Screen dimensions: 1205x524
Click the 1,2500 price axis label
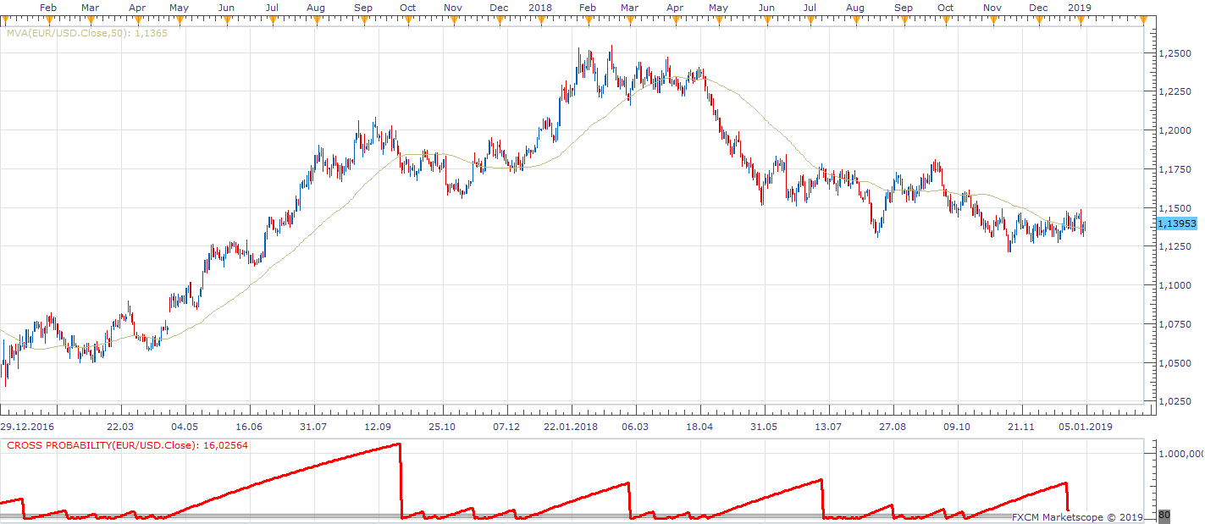tap(1173, 53)
